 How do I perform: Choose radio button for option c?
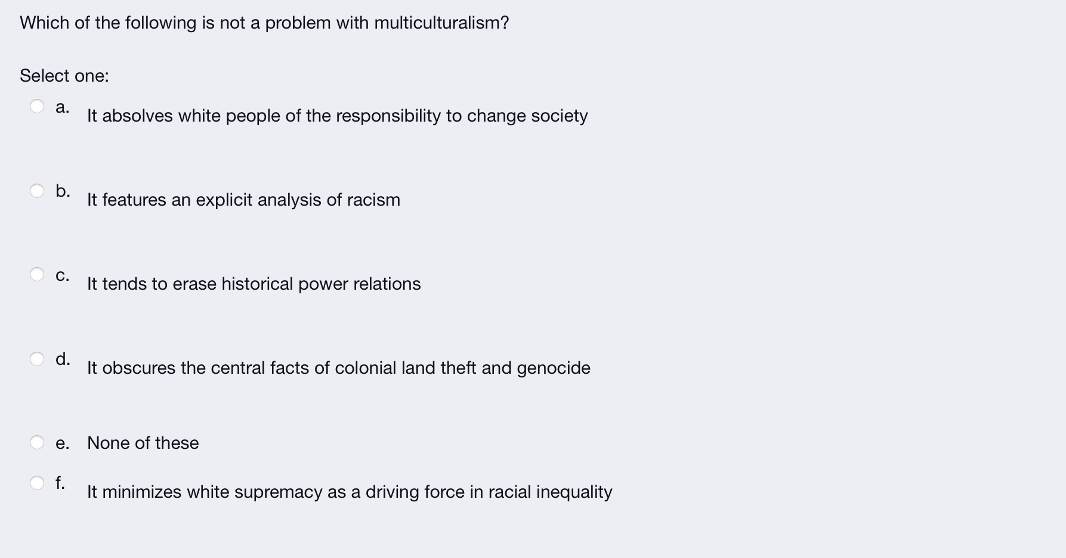(x=37, y=274)
